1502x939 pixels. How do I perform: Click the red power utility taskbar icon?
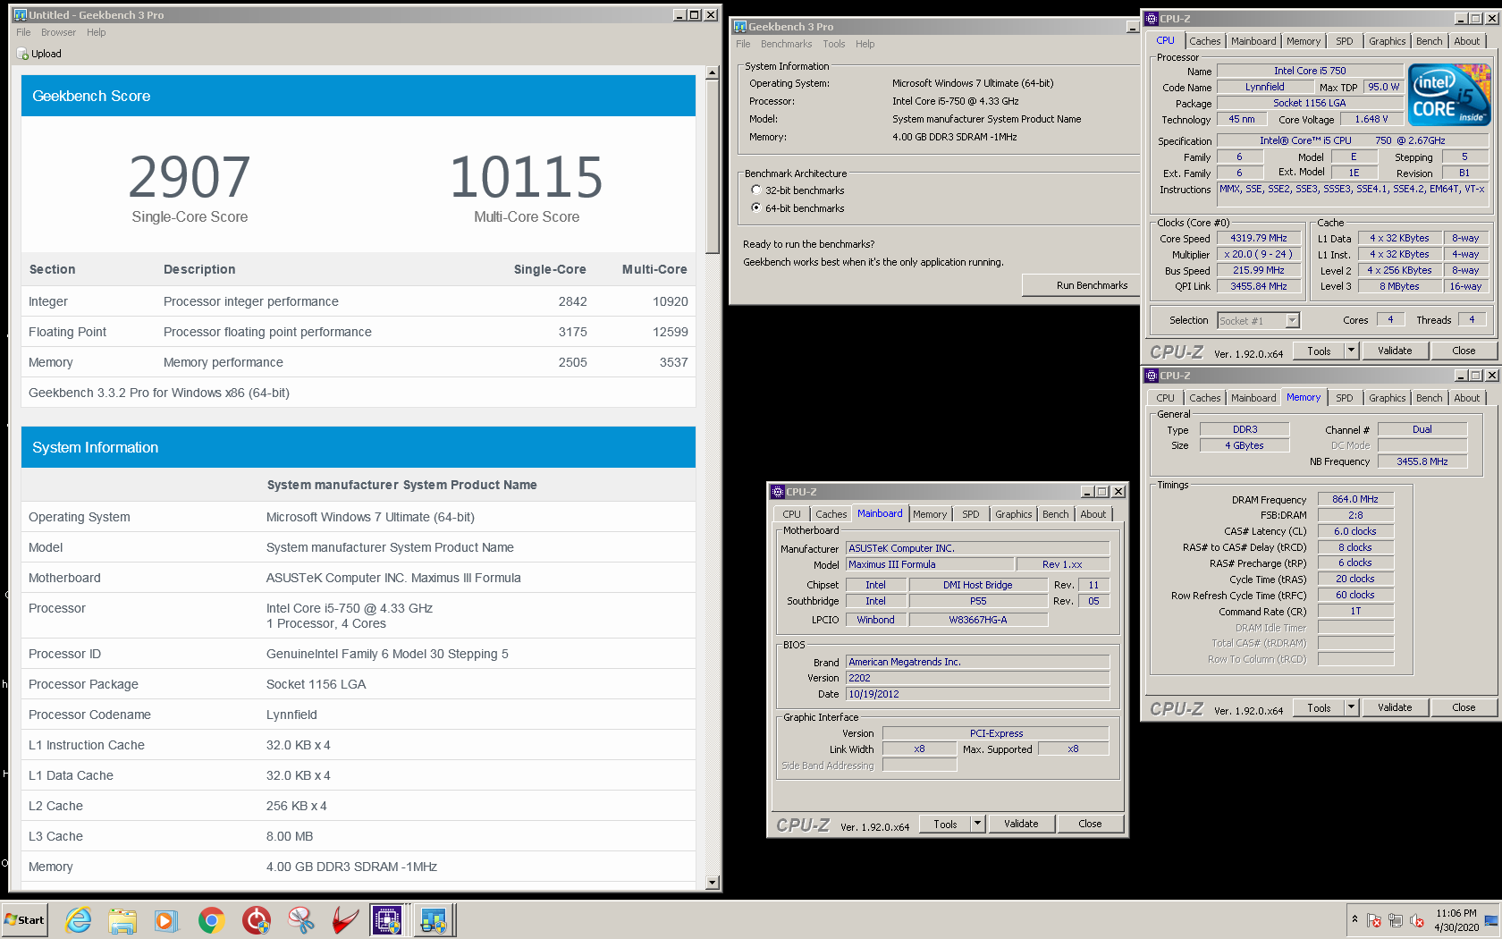[x=256, y=919]
